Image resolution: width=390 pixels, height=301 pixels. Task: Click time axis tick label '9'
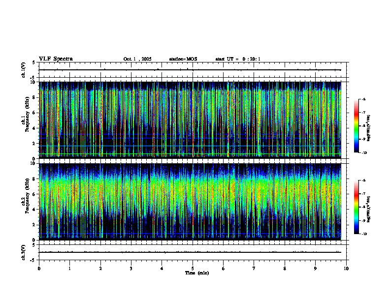[315, 269]
